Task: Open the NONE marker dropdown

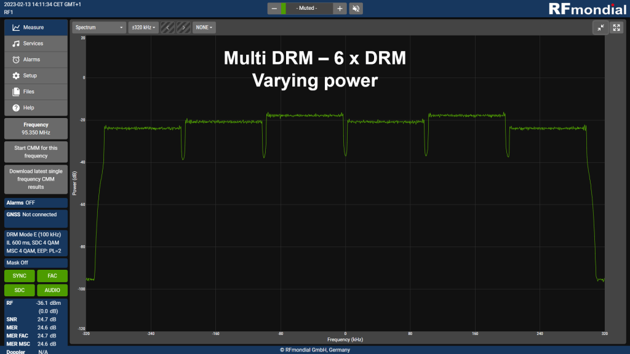Action: pyautogui.click(x=204, y=27)
